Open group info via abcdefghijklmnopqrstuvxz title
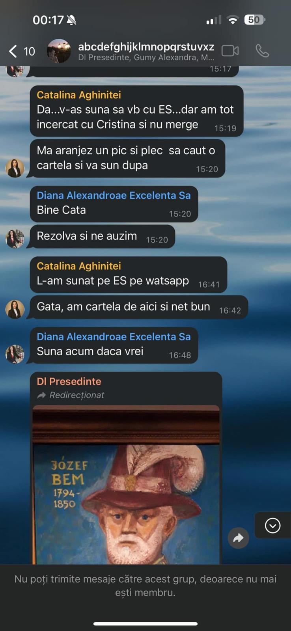Screen dimensions: 291x631 click(x=146, y=47)
